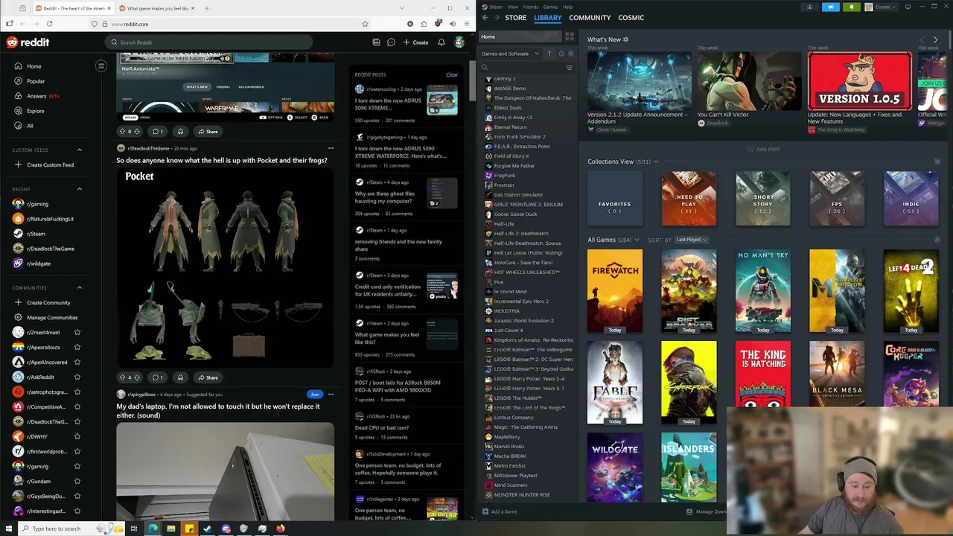
Task: Open Steam from the Windows taskbar
Action: coord(207,529)
